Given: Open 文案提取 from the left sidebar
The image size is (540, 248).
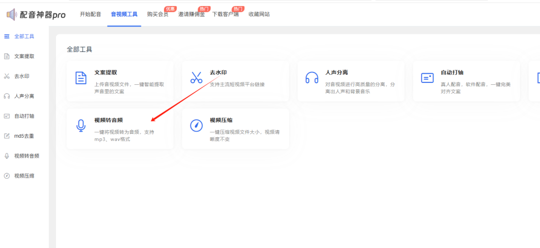Looking at the screenshot, I should click(23, 56).
